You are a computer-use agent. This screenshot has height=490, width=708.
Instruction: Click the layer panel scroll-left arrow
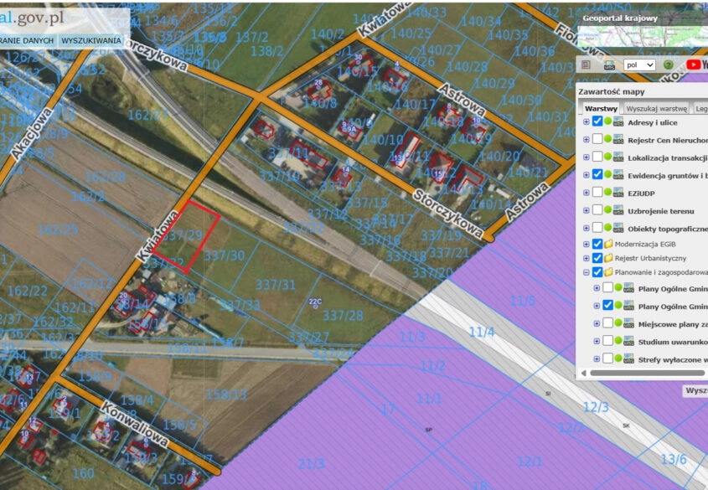click(x=584, y=373)
